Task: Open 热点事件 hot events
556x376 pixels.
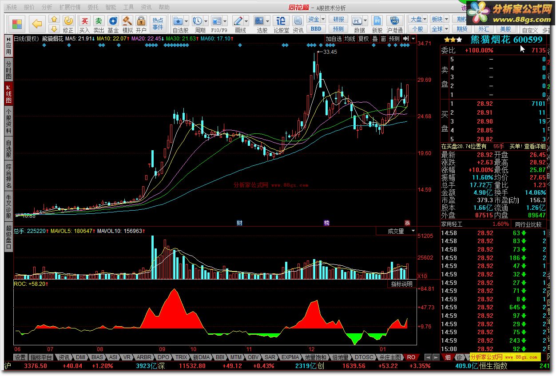Action: (x=158, y=24)
